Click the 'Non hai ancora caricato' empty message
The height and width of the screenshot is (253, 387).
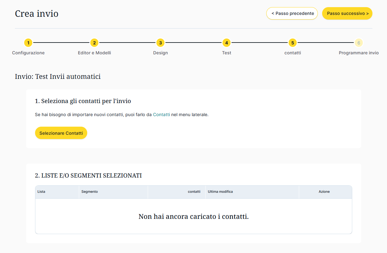[194, 216]
